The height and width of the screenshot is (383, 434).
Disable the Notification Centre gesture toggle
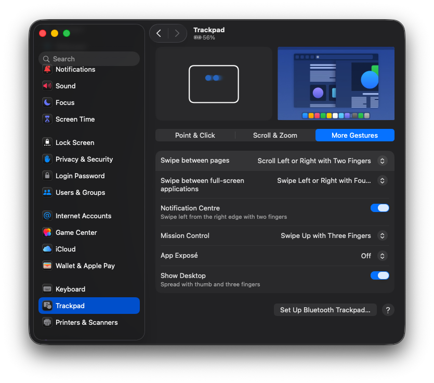(x=379, y=208)
